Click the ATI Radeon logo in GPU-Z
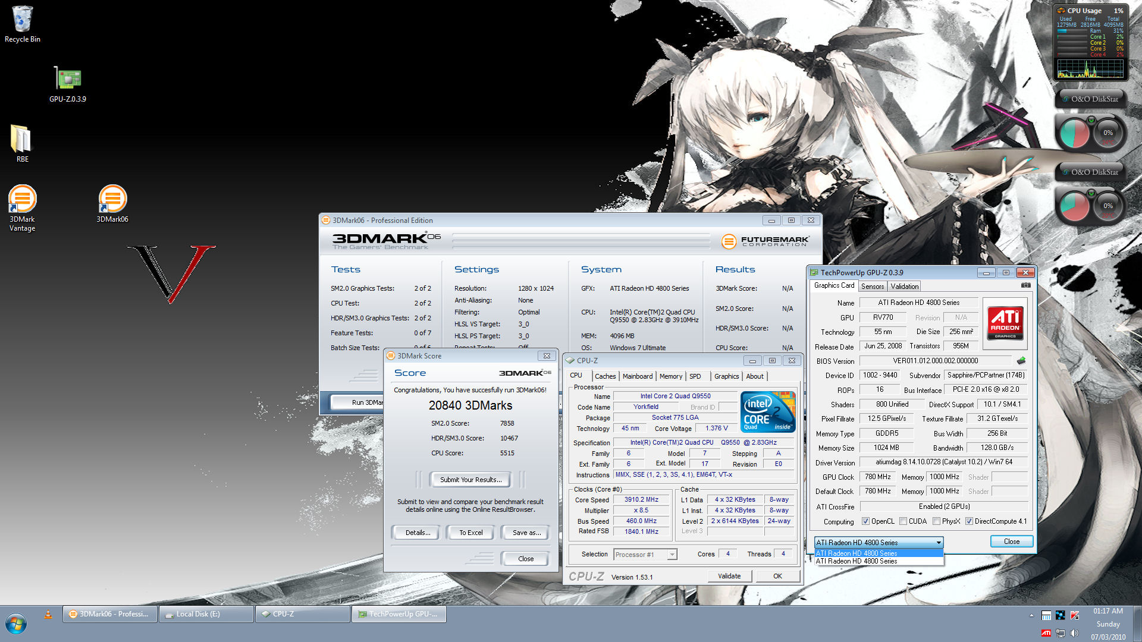This screenshot has height=642, width=1142. [1005, 323]
